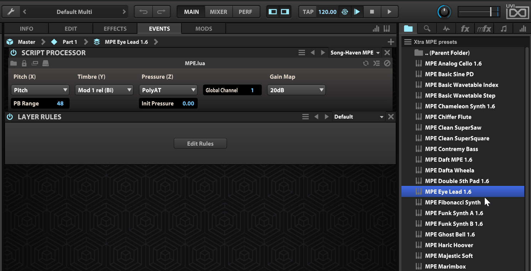Click the TAP tempo button
Viewport: 531px width, 271px height.
coord(308,12)
